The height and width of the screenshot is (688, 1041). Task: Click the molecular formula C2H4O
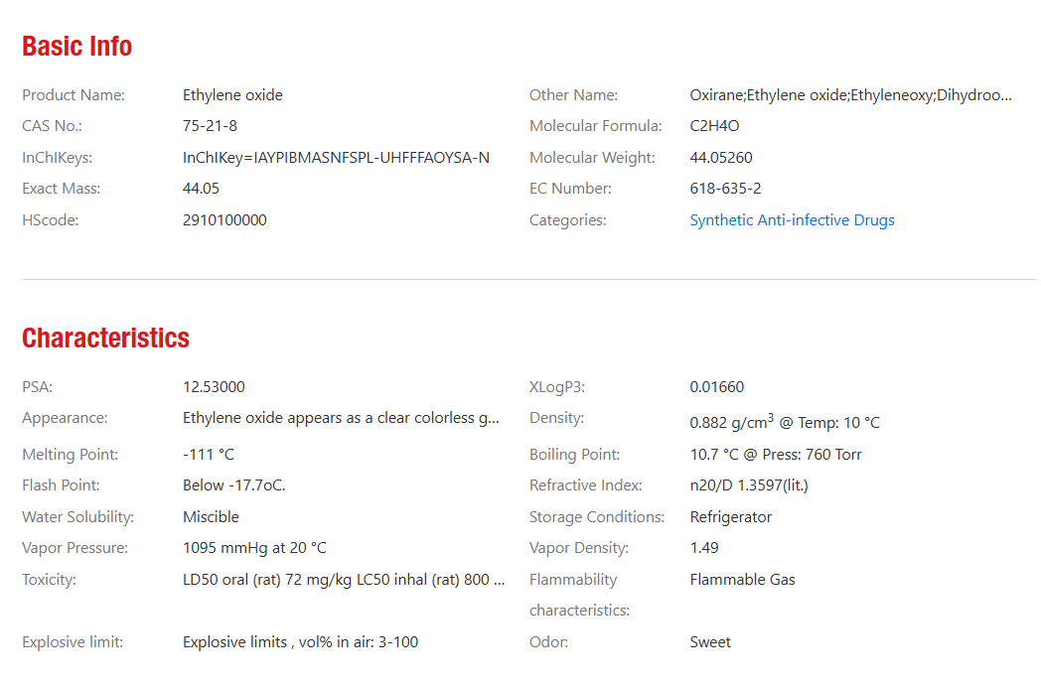pyautogui.click(x=714, y=126)
